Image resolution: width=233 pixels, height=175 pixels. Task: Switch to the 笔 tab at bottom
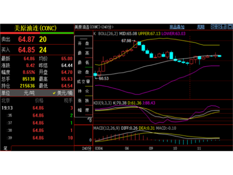point(6,148)
